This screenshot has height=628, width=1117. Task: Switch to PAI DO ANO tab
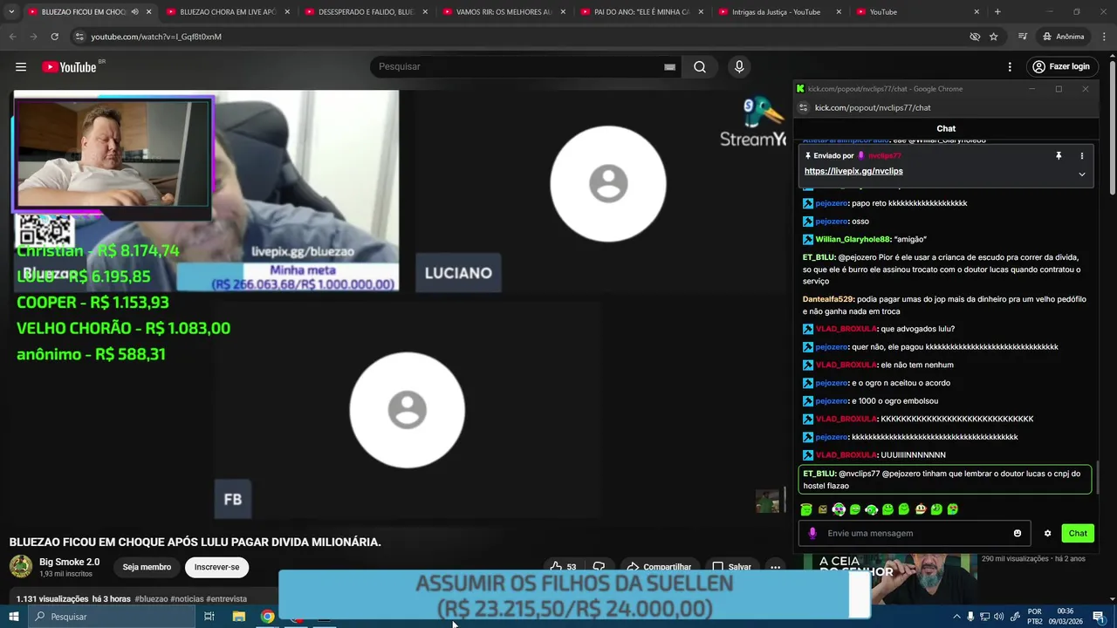point(641,12)
